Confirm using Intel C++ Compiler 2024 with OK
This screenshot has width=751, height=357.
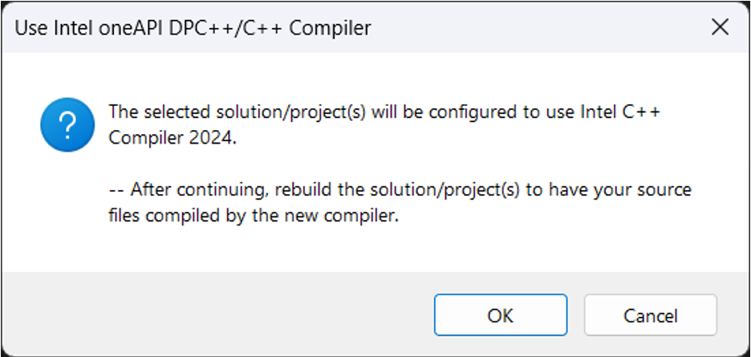tap(500, 315)
